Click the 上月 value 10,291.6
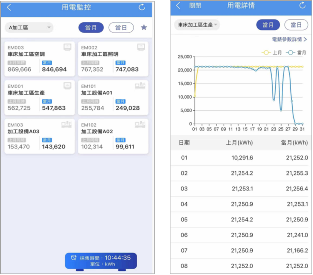 click(242, 158)
